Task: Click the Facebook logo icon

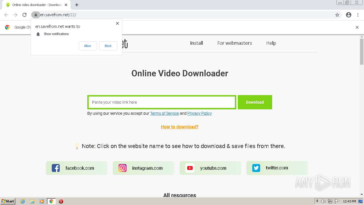Action: 56,168
